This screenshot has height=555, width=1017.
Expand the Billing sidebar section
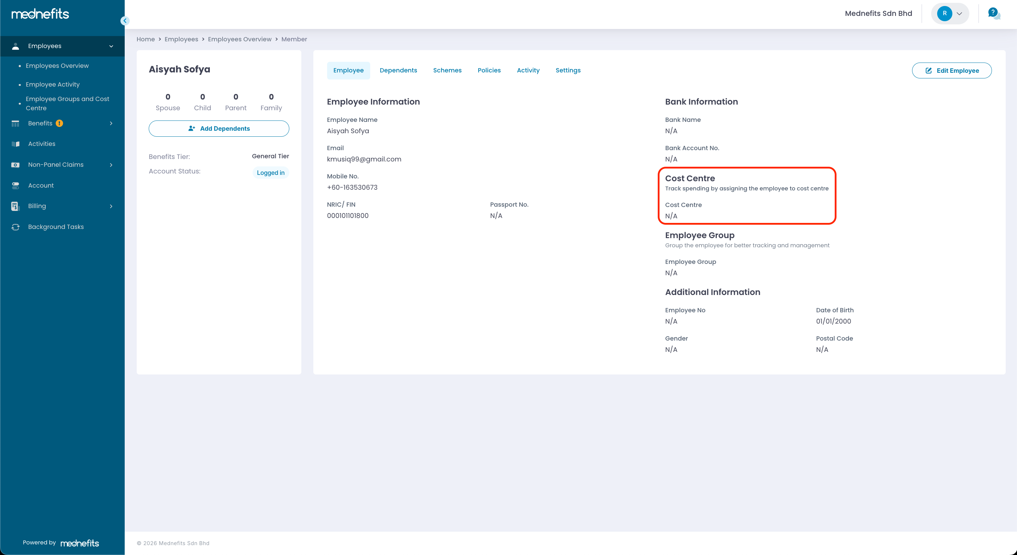(111, 206)
